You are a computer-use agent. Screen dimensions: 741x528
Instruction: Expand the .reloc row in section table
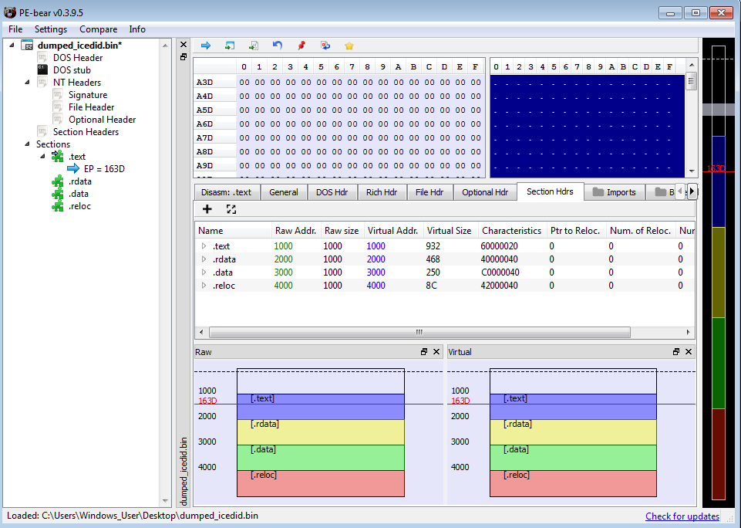click(204, 286)
